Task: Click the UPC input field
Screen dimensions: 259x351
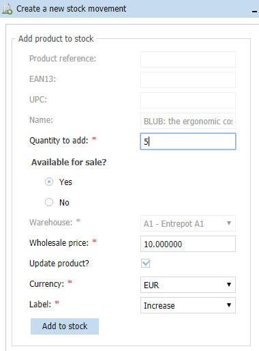Action: click(x=188, y=100)
